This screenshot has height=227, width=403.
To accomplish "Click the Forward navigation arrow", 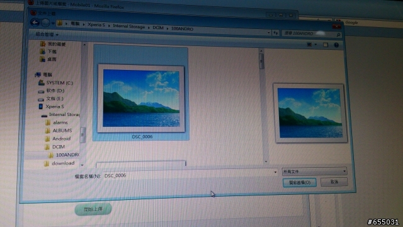I will 45,23.
